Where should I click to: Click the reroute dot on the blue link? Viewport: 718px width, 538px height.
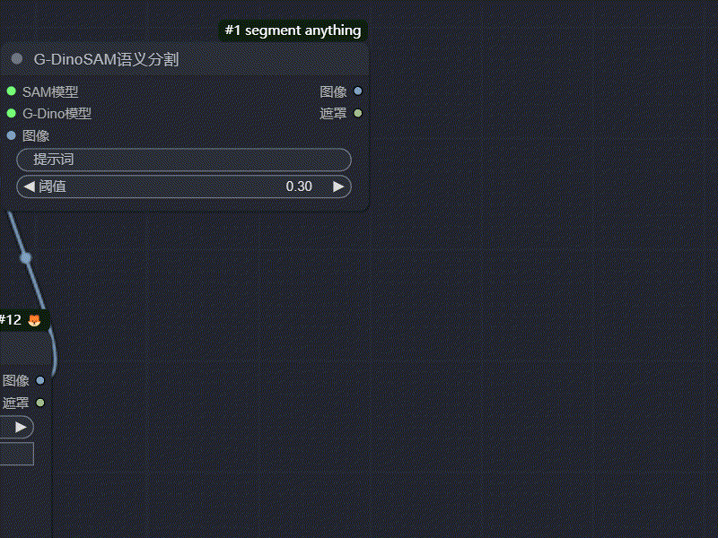[26, 258]
